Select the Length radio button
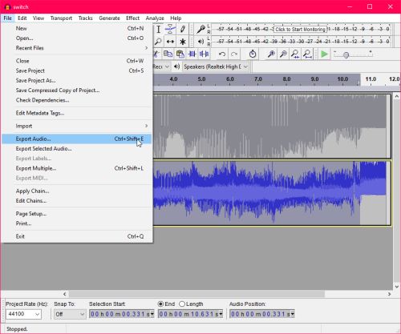Viewport: 401px width, 334px height. [x=182, y=304]
